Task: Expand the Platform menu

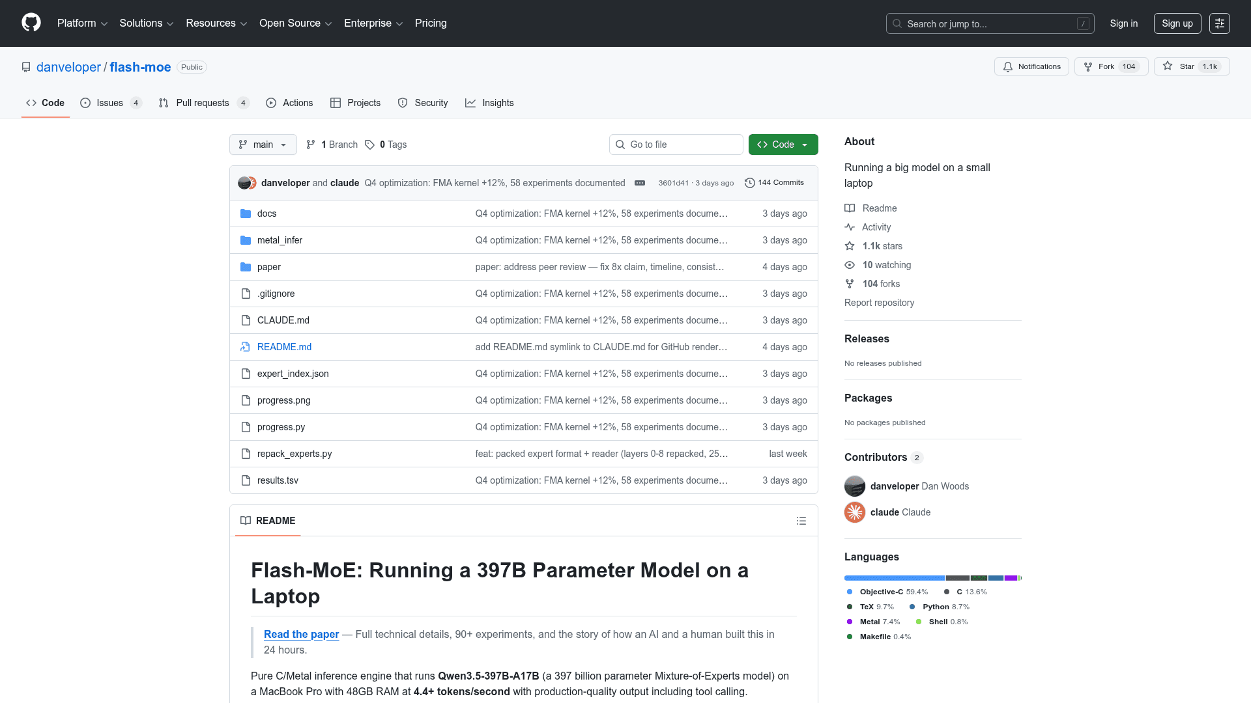Action: pyautogui.click(x=82, y=23)
